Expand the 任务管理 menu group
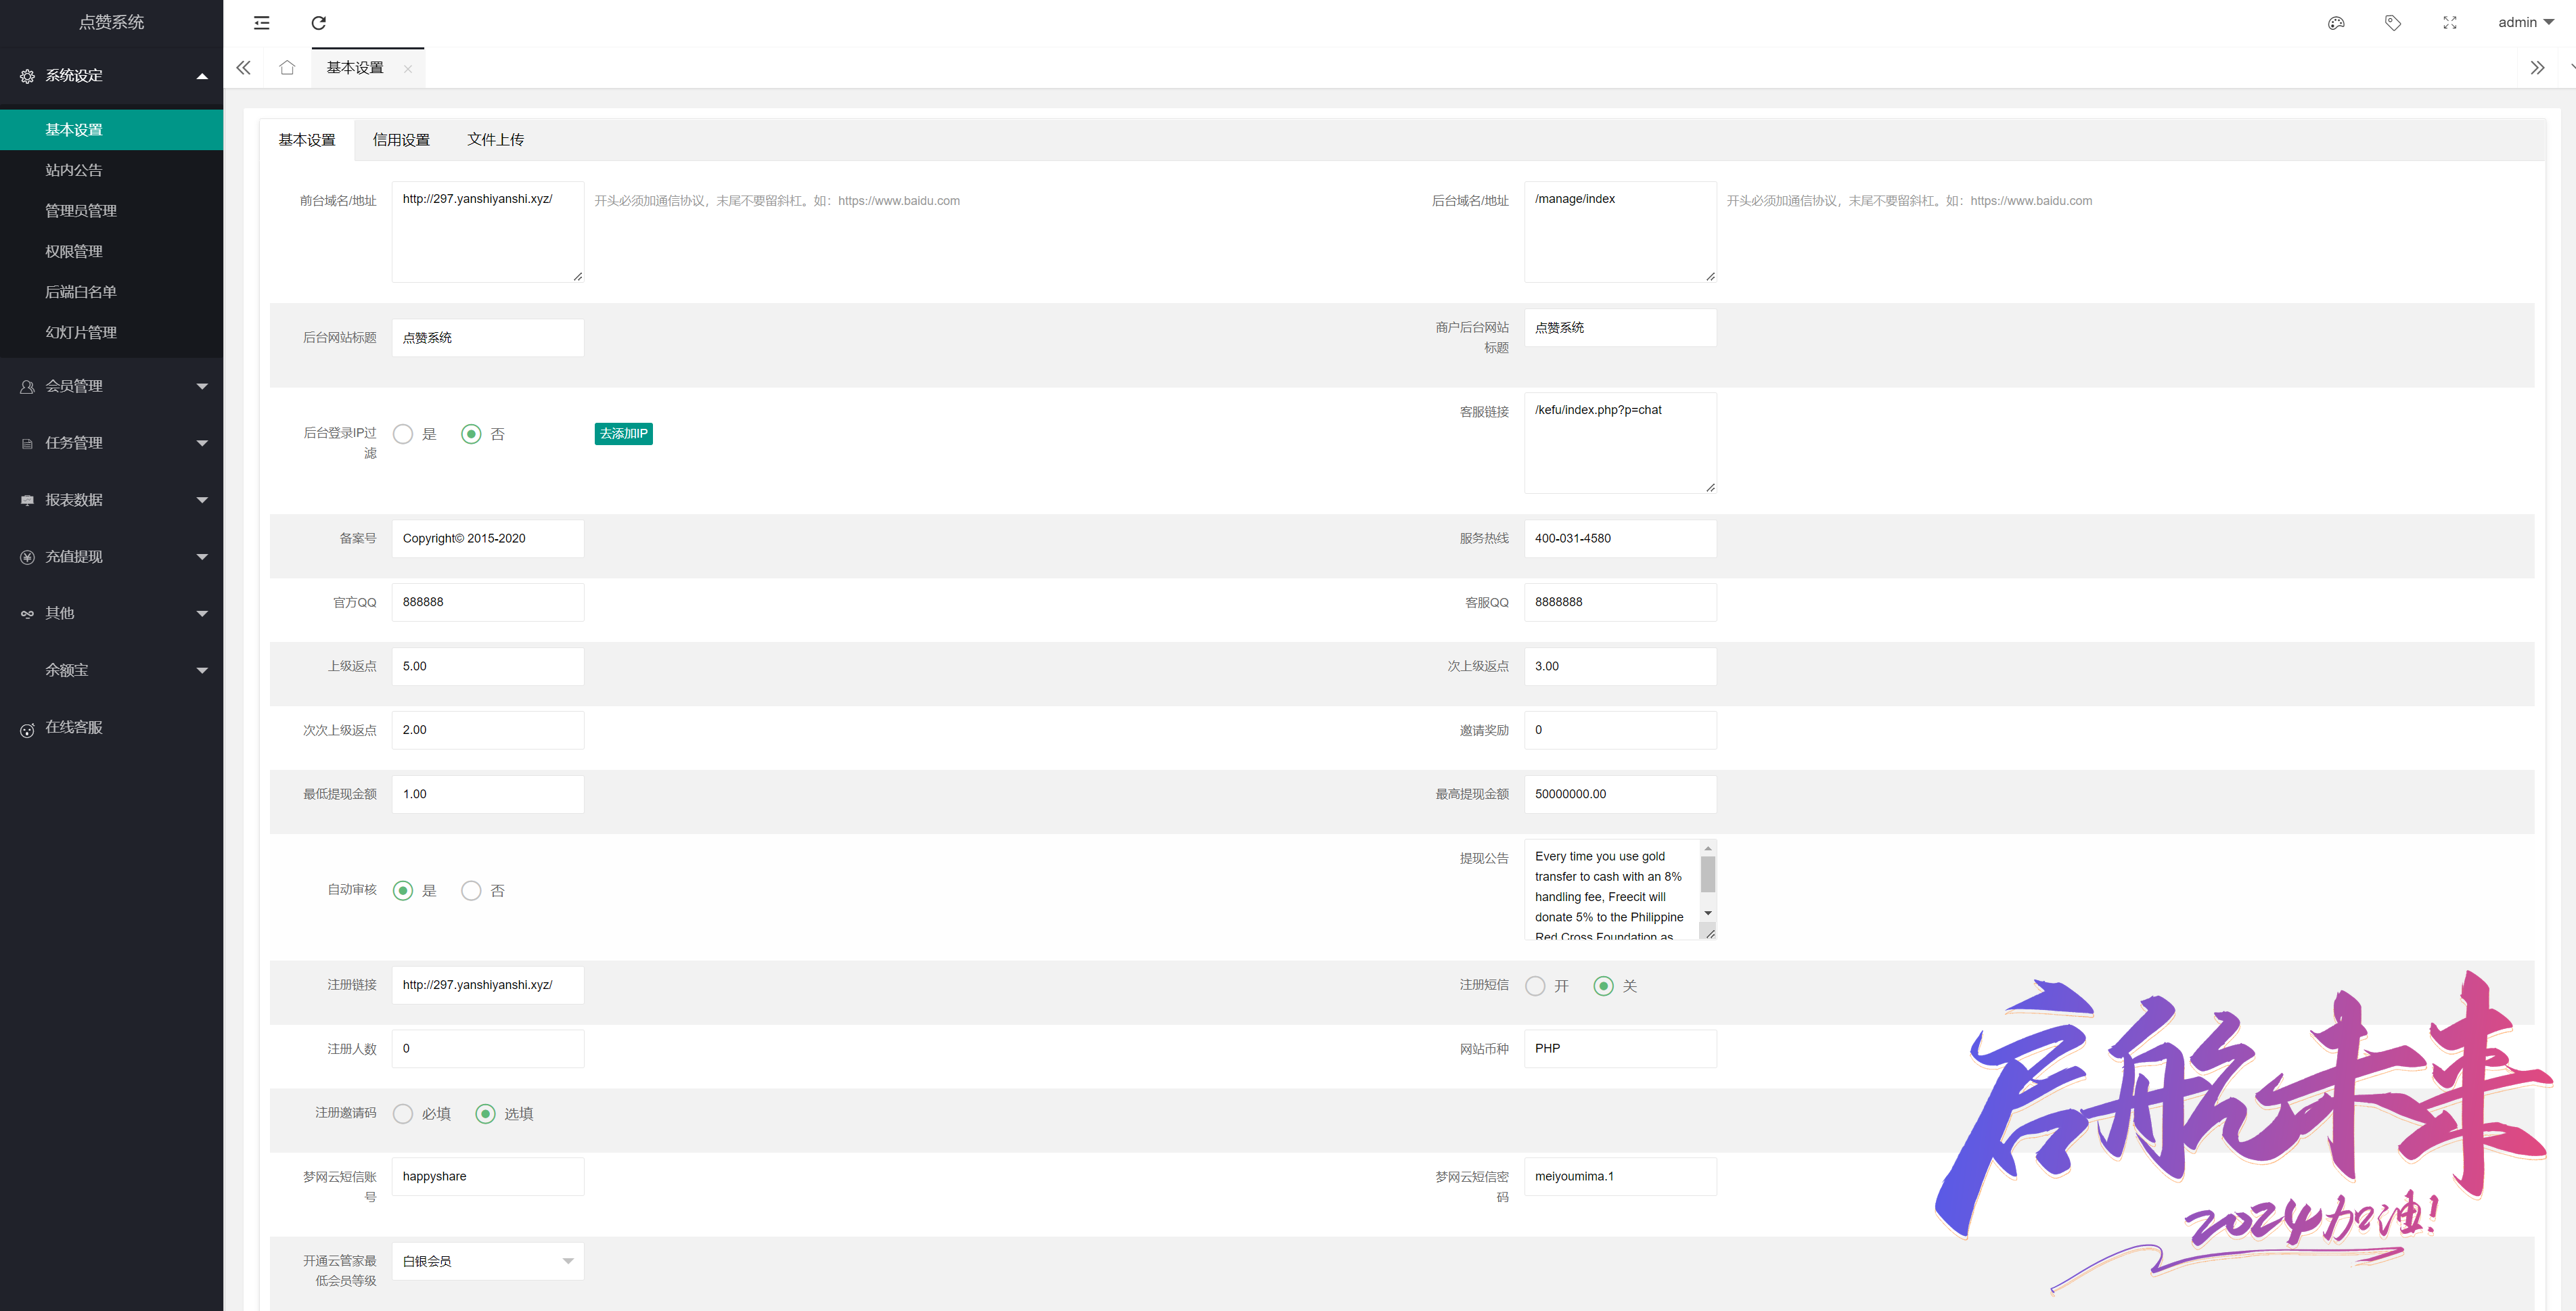The height and width of the screenshot is (1311, 2576). click(202, 444)
